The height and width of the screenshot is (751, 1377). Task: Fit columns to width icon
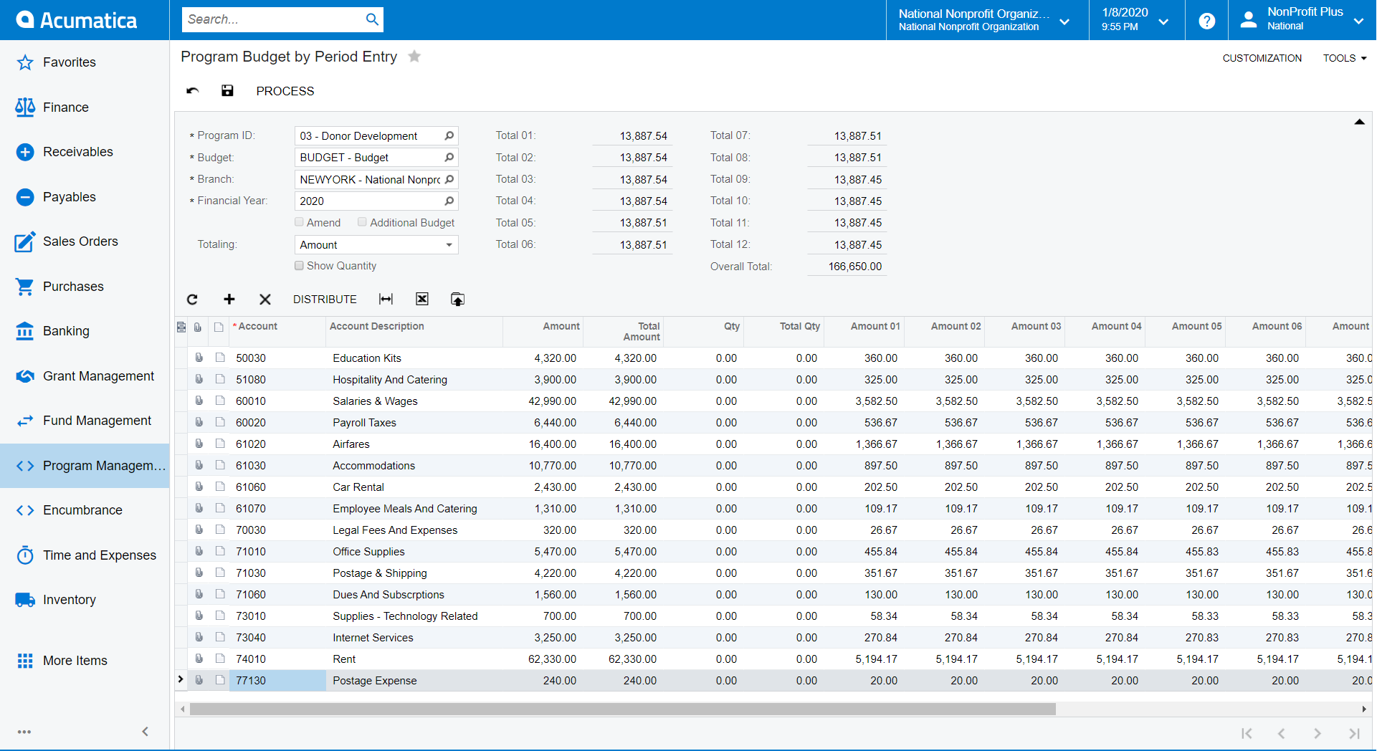tap(386, 300)
